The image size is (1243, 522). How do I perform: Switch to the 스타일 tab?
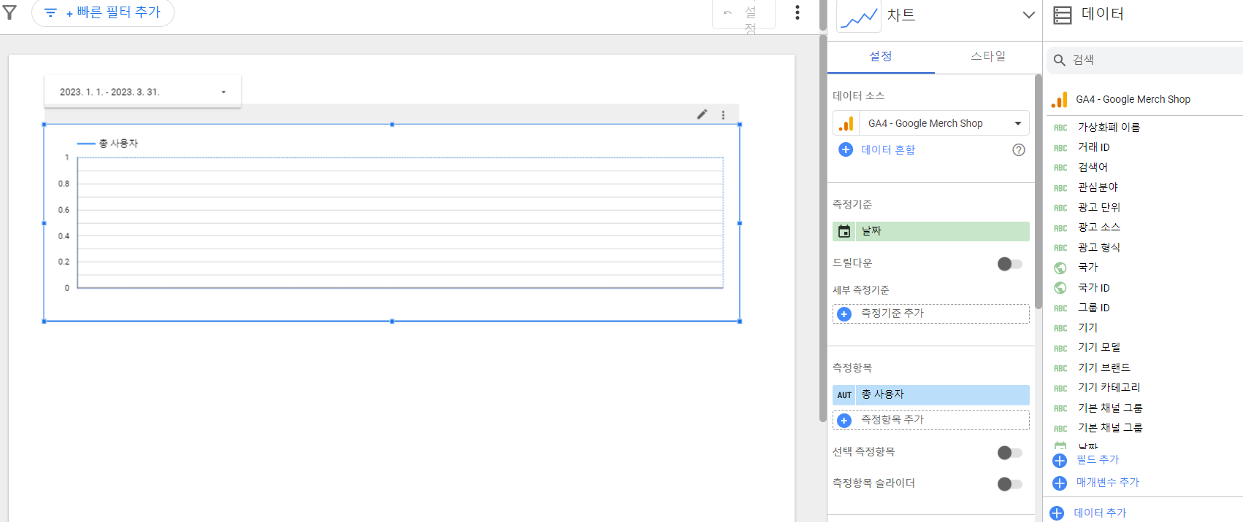coord(988,56)
